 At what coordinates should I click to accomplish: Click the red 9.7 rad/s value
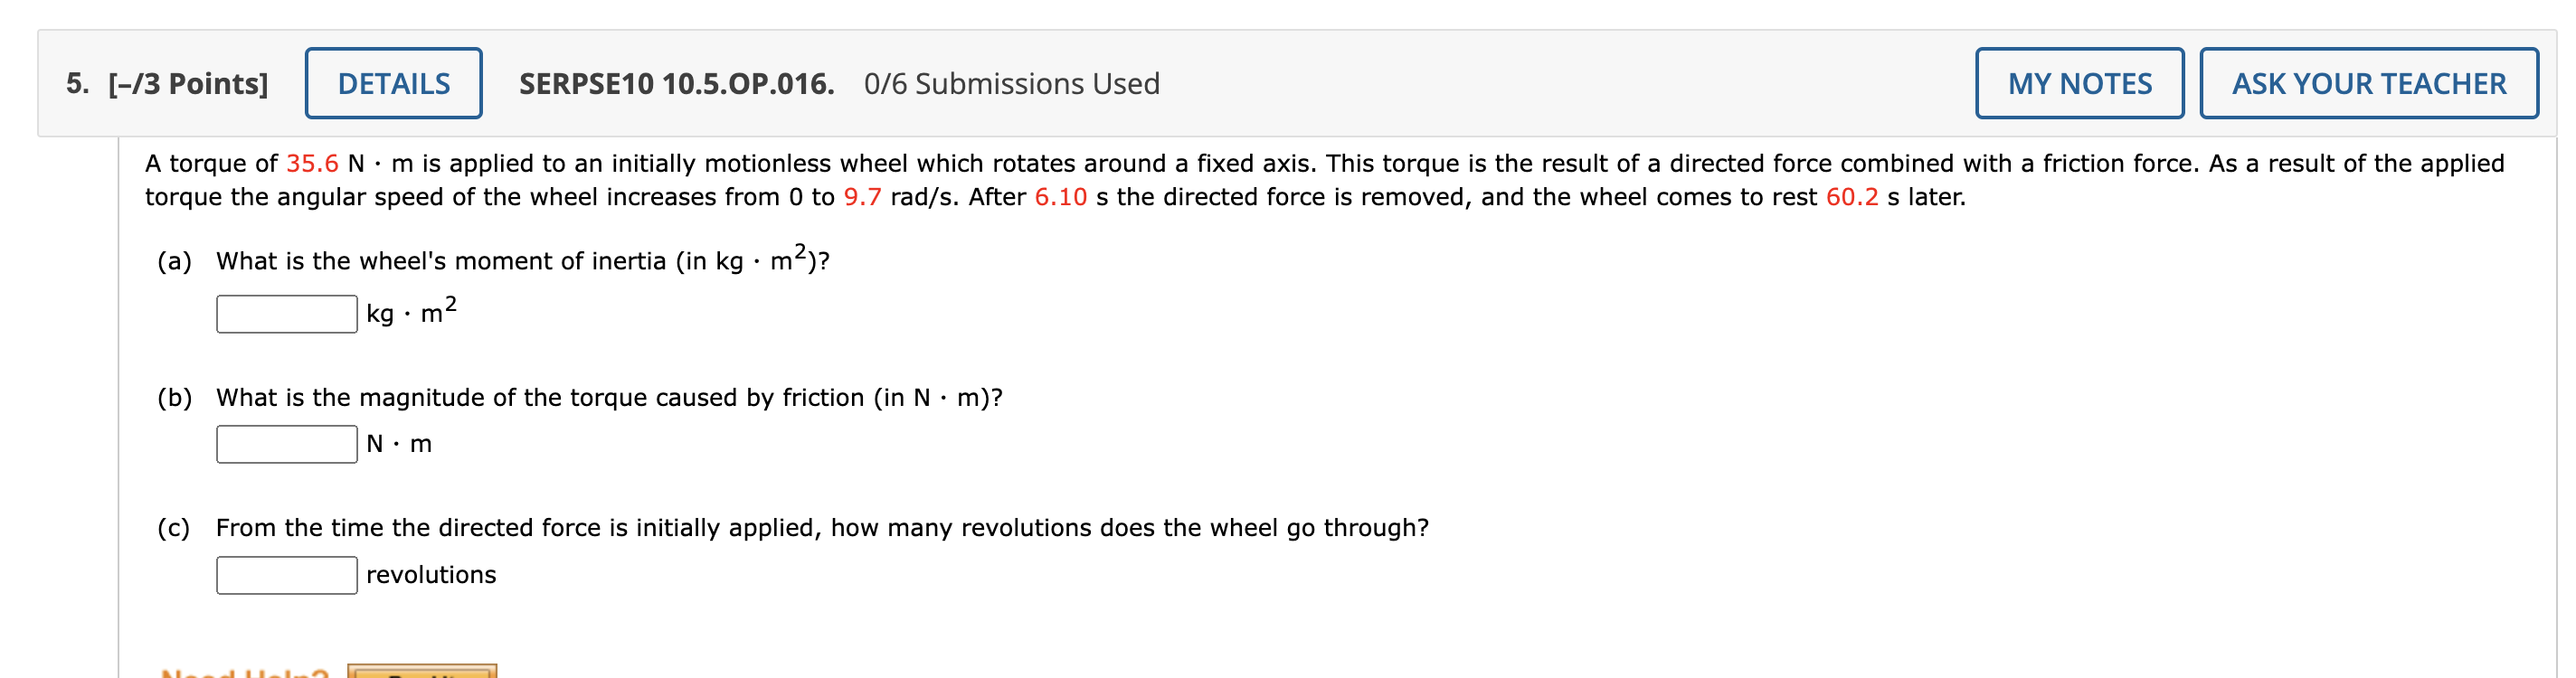[x=865, y=197]
